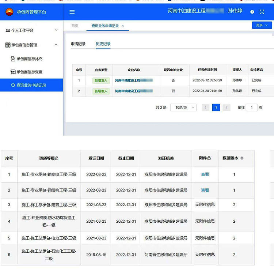Image resolution: width=274 pixels, height=271 pixels.
Task: Click 查看 attachment link for 输变电工程
Action: [205, 174]
